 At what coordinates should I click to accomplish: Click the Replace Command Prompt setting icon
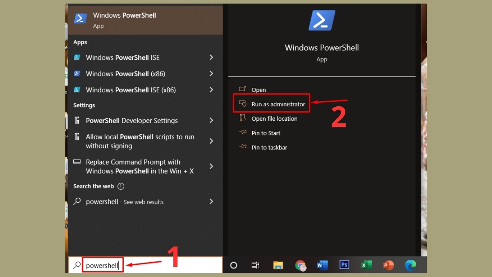pyautogui.click(x=77, y=162)
